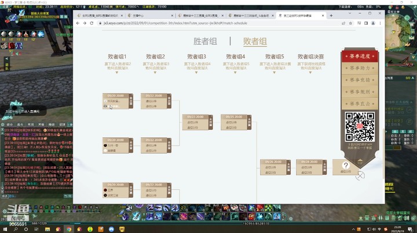Open the 赛事进度 sidebar menu item
The image size is (417, 233).
point(360,57)
